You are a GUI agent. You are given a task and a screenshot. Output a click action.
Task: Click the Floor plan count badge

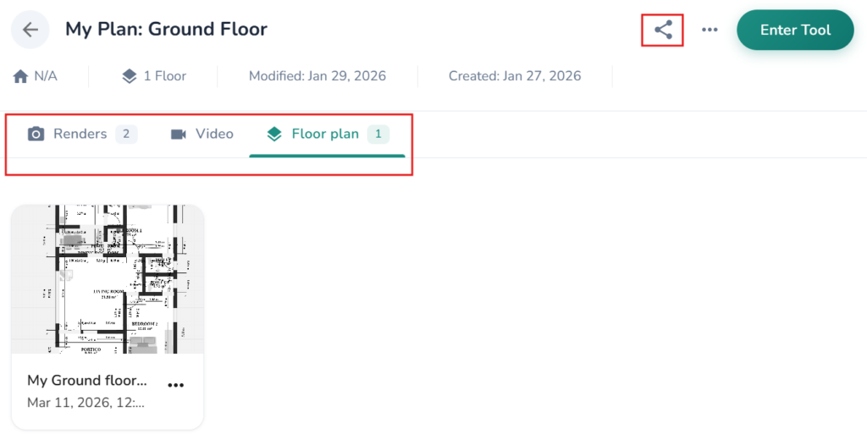click(x=378, y=134)
